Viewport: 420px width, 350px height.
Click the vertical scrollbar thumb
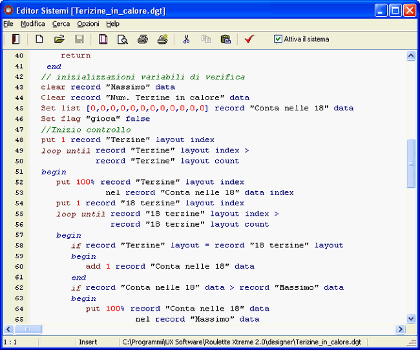click(411, 163)
